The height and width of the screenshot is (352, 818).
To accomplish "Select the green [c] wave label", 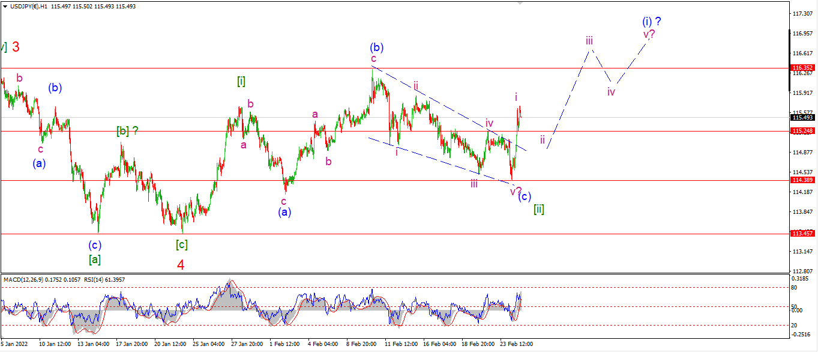I will point(181,244).
